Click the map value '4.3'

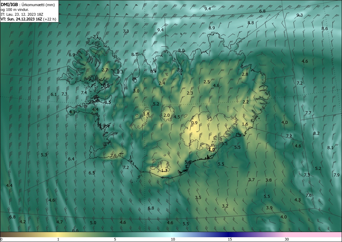(298, 200)
